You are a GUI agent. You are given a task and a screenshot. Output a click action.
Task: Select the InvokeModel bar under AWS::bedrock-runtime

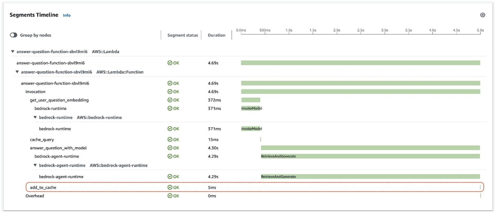pos(251,129)
